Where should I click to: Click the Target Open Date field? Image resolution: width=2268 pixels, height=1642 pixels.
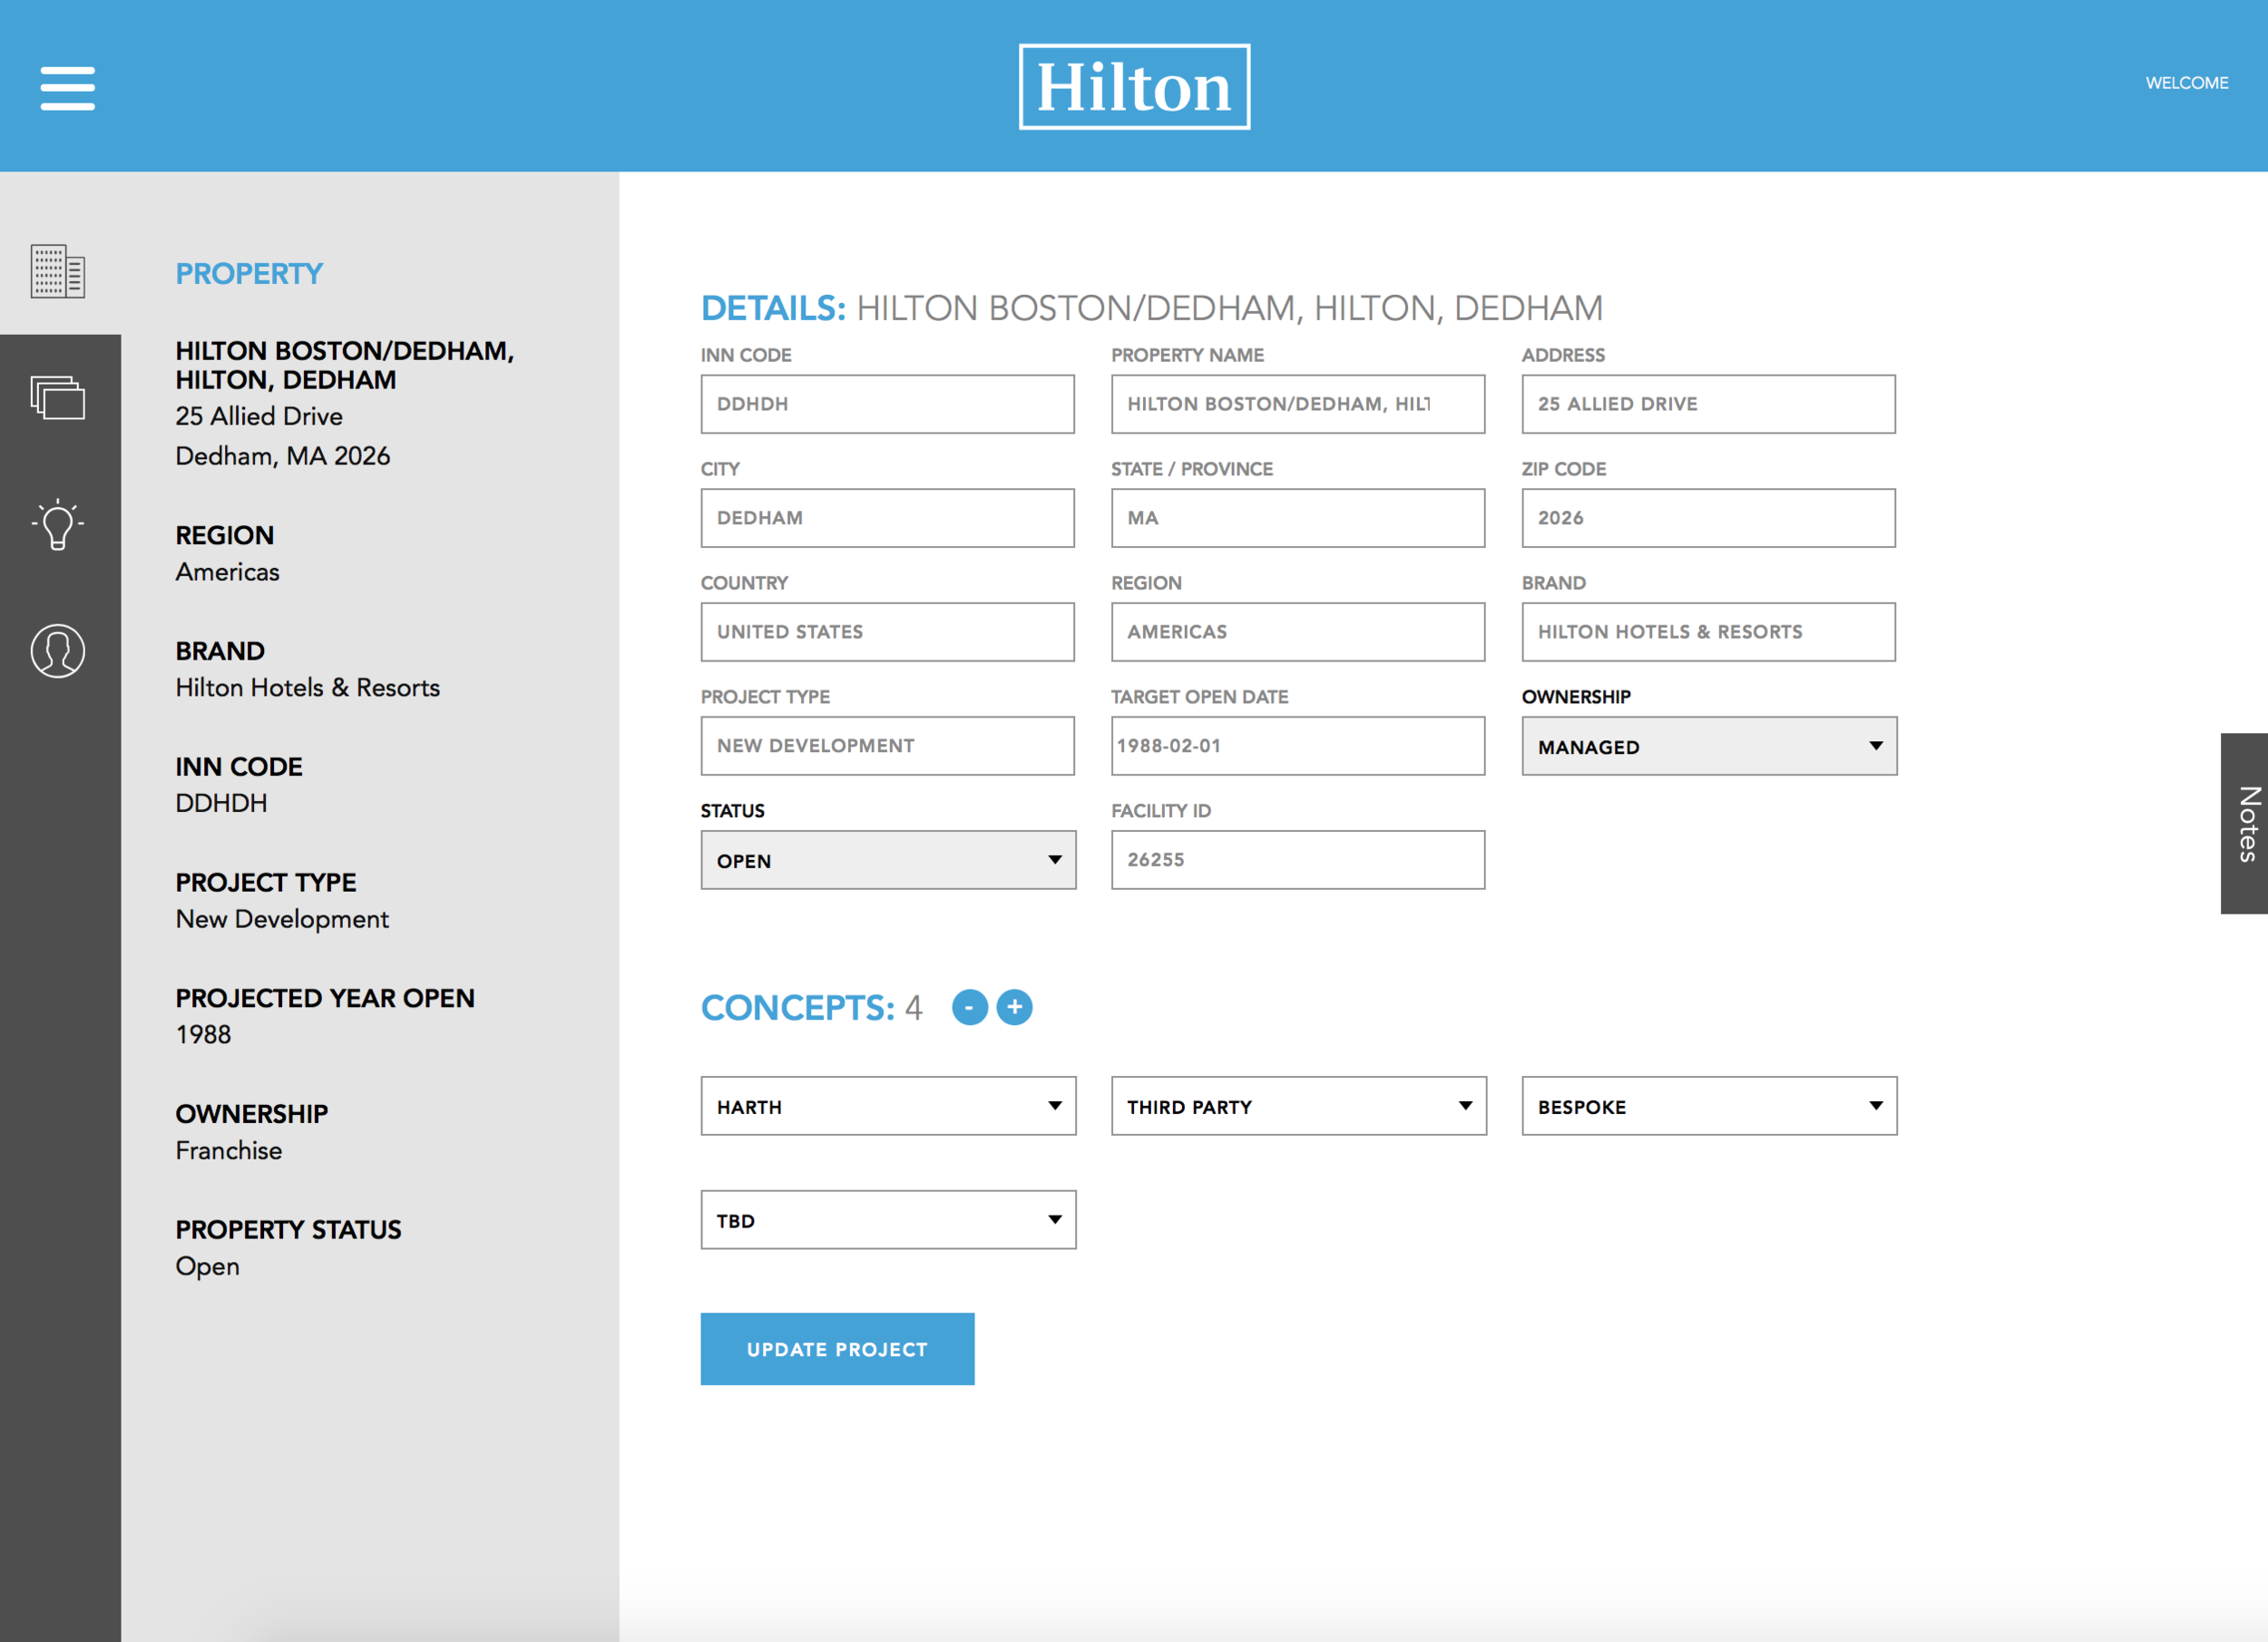tap(1297, 746)
